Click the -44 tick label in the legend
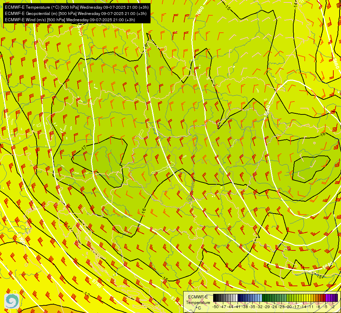The height and width of the screenshot is (313, 341). (x=230, y=307)
